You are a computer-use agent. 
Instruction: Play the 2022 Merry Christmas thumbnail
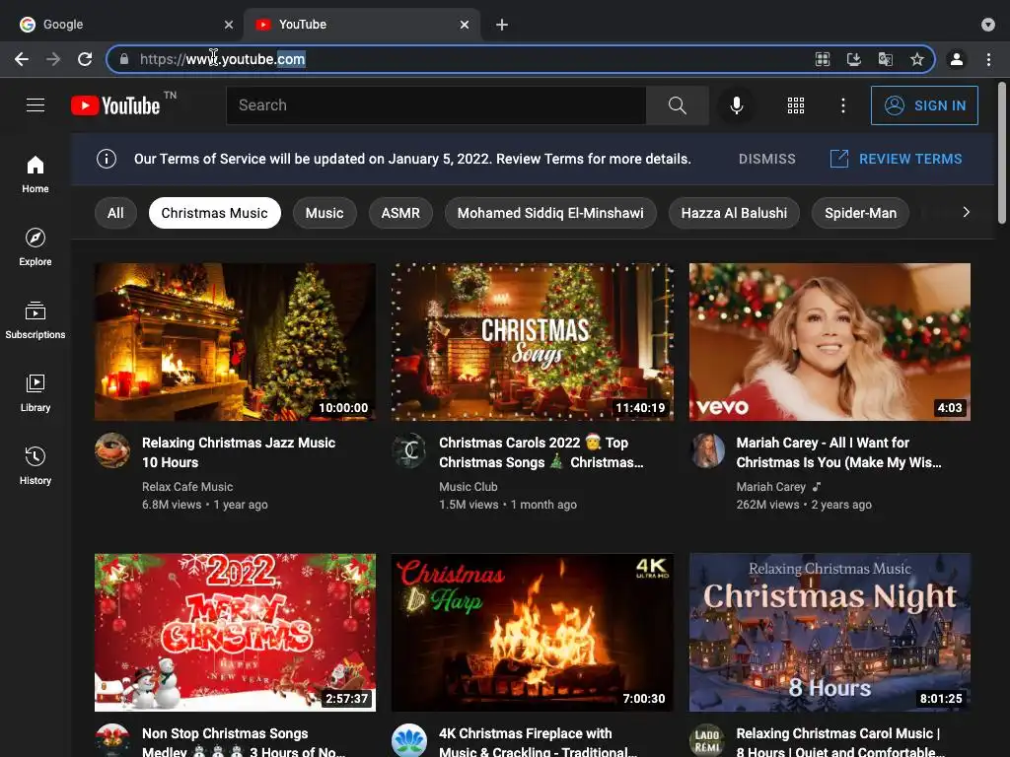tap(235, 632)
